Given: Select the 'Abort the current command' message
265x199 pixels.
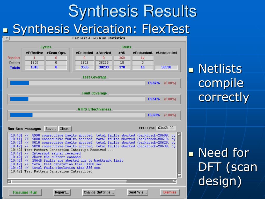Looking at the screenshot, I should 45,157.
